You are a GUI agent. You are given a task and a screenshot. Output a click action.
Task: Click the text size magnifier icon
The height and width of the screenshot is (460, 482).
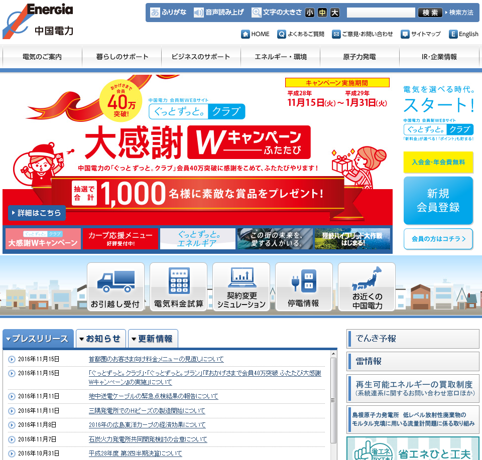coord(257,13)
